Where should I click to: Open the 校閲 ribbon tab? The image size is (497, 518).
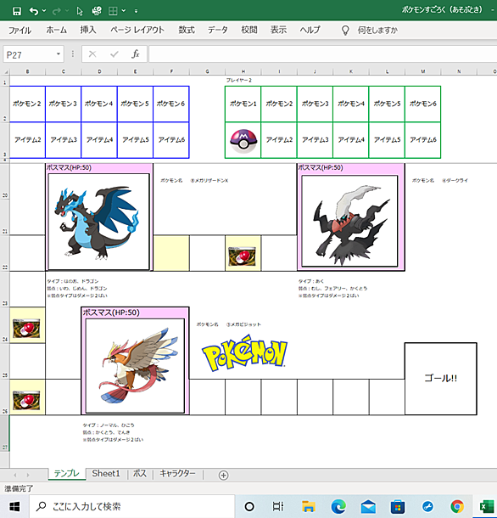(249, 30)
